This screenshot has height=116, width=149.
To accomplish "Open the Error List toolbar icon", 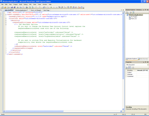I will 79,7.
